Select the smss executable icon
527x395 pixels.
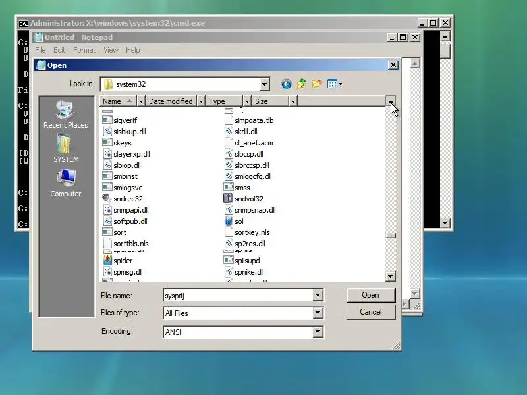(228, 187)
